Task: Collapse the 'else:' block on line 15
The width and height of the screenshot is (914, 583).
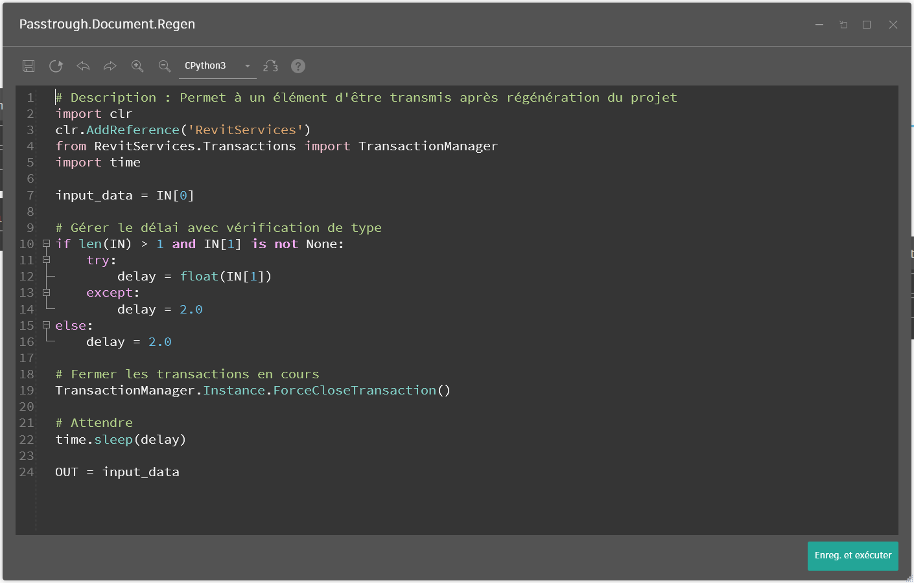Action: pyautogui.click(x=46, y=325)
